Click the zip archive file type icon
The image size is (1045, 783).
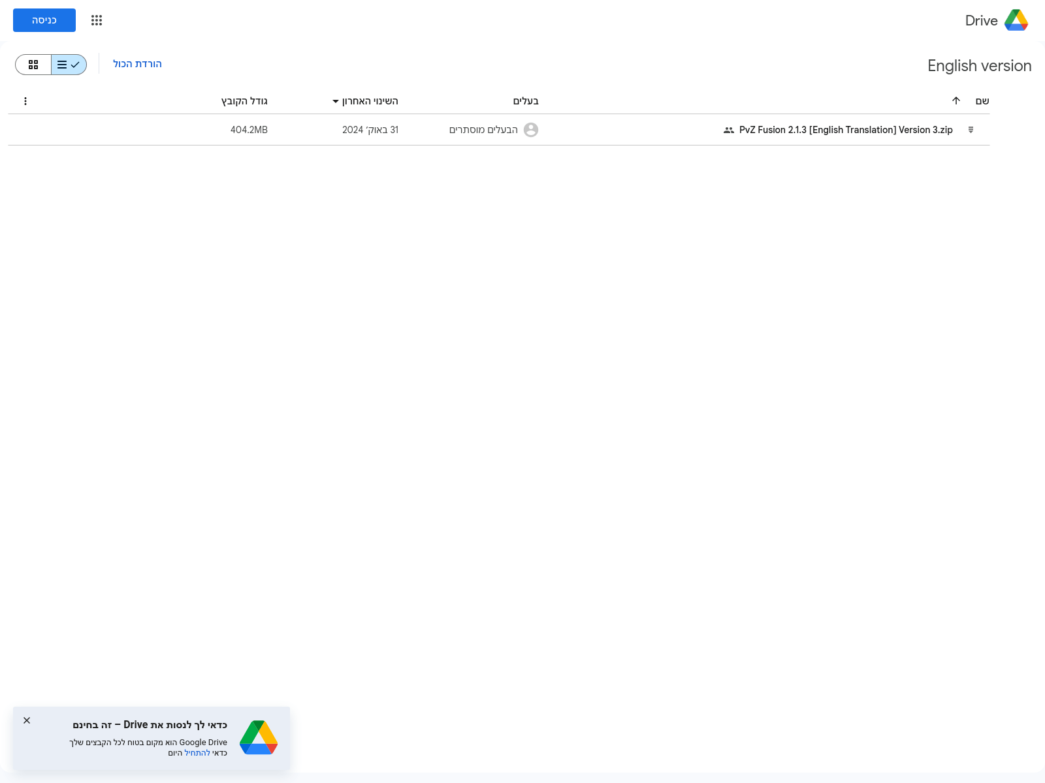971,130
